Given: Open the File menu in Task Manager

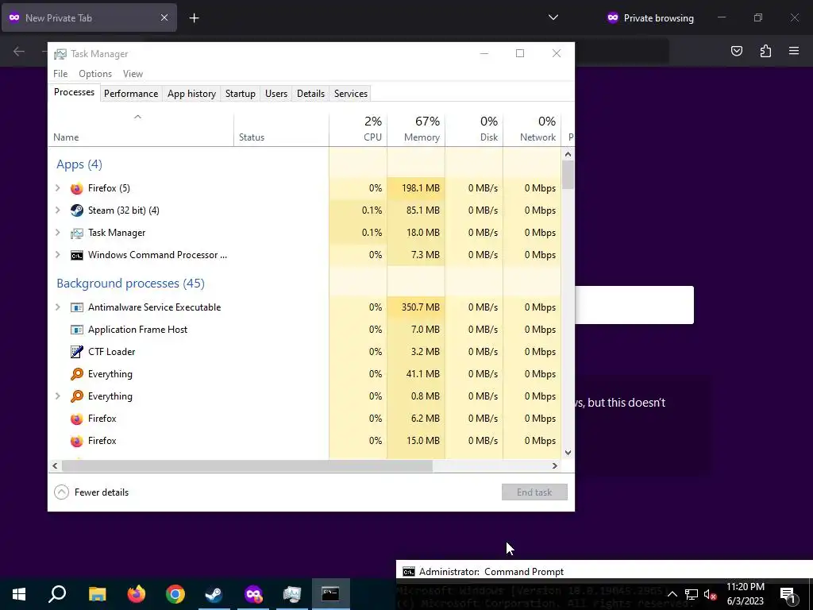Looking at the screenshot, I should [60, 74].
